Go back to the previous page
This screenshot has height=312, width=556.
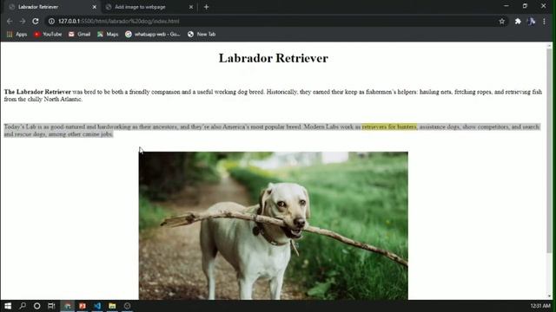(x=10, y=21)
